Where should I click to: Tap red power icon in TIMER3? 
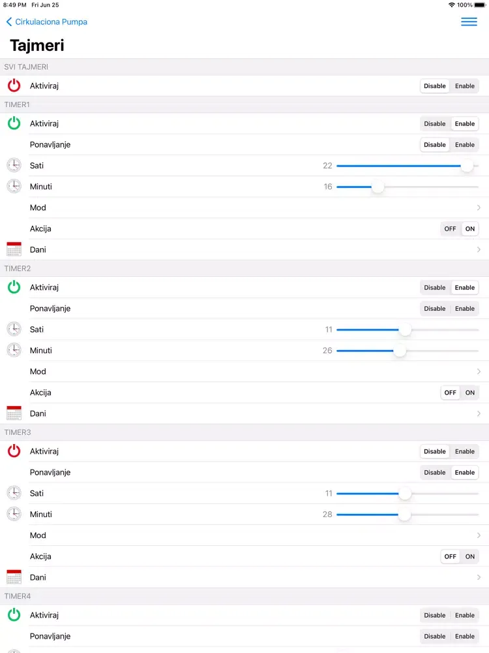(14, 451)
